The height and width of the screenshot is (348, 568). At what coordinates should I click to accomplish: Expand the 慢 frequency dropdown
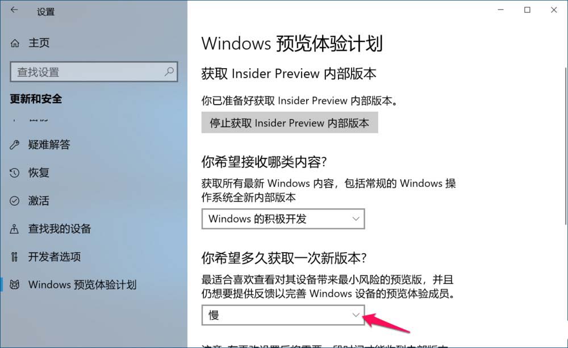point(283,315)
